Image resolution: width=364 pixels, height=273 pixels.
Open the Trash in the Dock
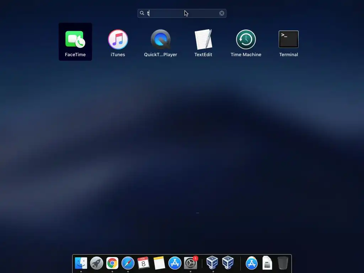point(283,263)
